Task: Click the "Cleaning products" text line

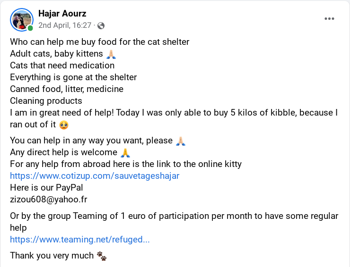Action: click(x=46, y=101)
